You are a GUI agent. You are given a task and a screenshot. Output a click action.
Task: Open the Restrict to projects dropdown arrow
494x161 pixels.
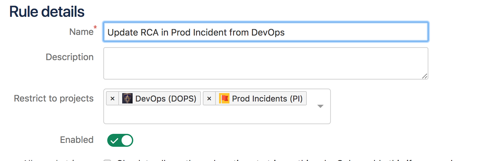[x=320, y=106]
